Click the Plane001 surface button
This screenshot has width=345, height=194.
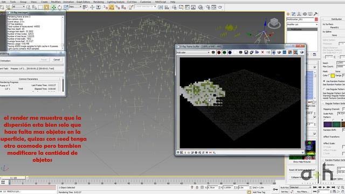334,27
